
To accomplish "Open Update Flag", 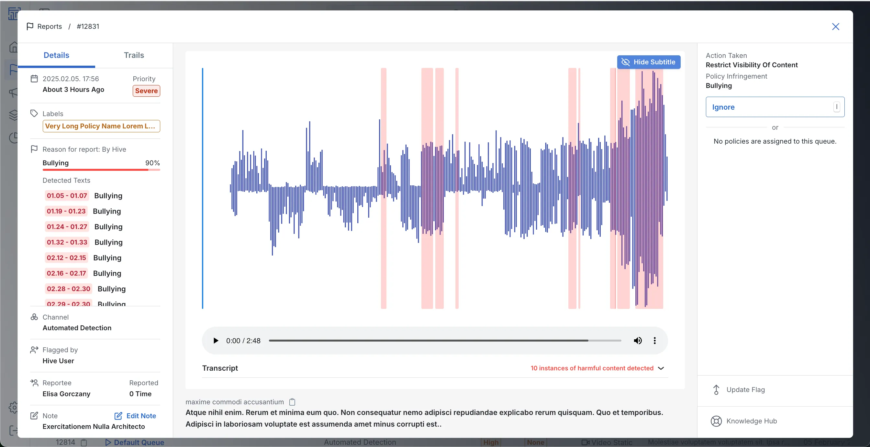I will (x=775, y=390).
